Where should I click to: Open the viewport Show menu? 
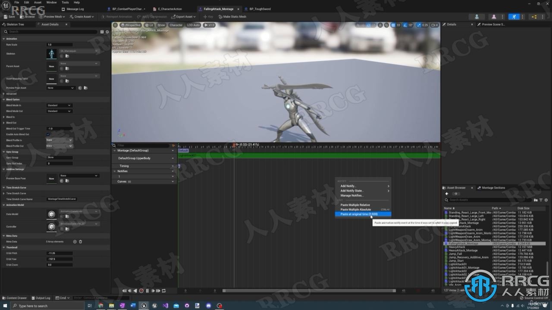click(x=161, y=25)
